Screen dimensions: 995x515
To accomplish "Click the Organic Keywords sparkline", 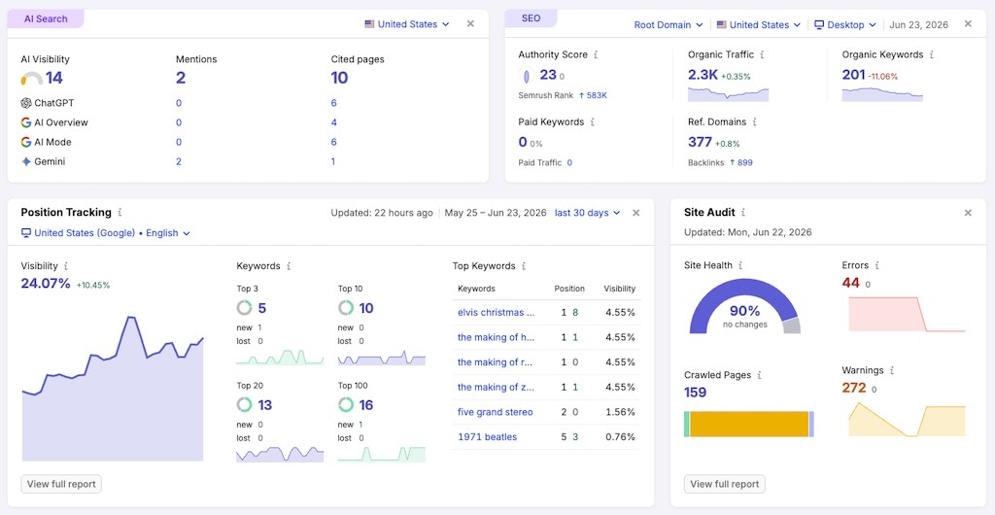I will click(x=882, y=94).
